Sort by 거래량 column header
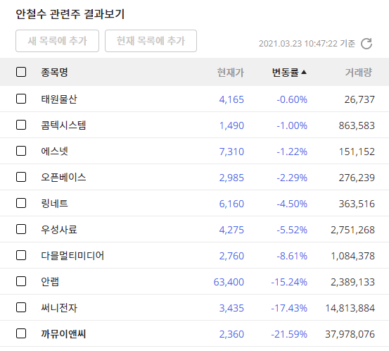 point(359,73)
